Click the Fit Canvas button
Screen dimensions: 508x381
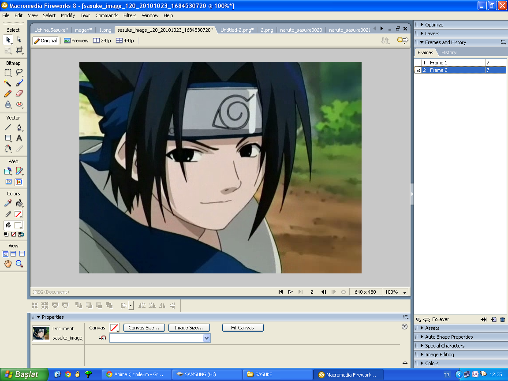[243, 328]
